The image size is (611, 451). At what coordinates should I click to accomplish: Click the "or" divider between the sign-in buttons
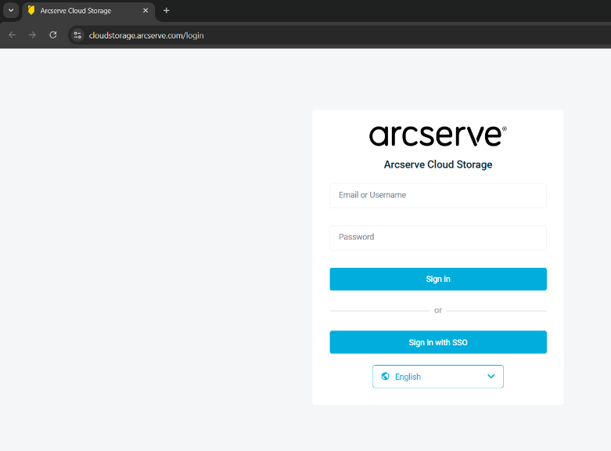pos(437,311)
